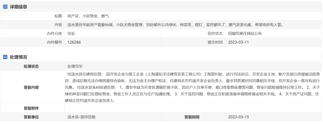Image resolution: width=323 pixels, height=124 pixels.
Task: Click the submission date 2023-03-11
Action: point(238,42)
